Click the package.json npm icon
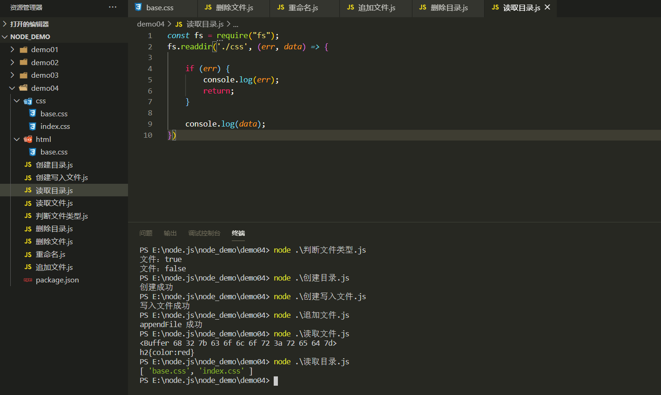The height and width of the screenshot is (395, 661). pos(28,280)
